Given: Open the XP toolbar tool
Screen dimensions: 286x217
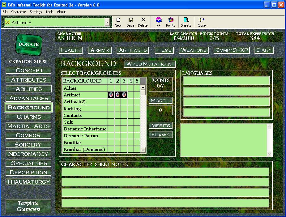Looking at the screenshot, I should (158, 22).
